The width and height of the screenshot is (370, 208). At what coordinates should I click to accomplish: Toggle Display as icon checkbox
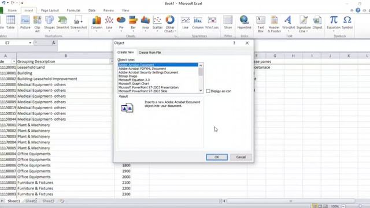[x=208, y=91]
